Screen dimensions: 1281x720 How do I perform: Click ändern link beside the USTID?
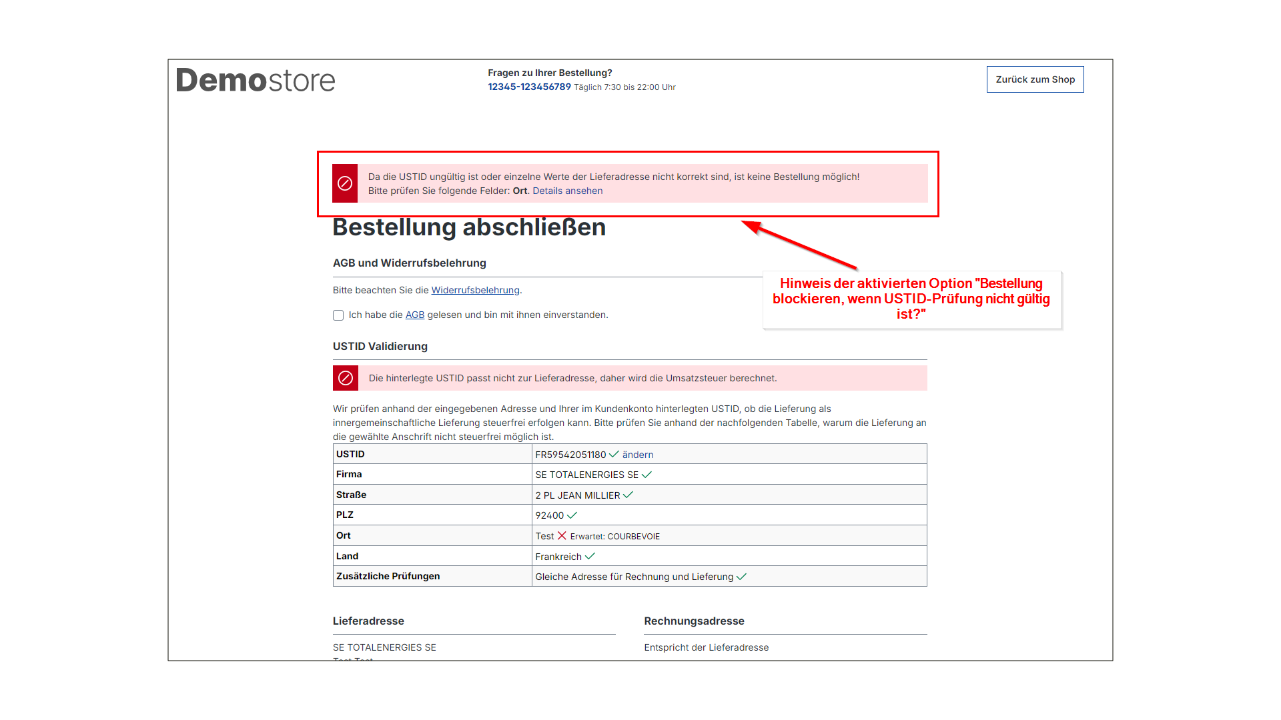point(638,455)
